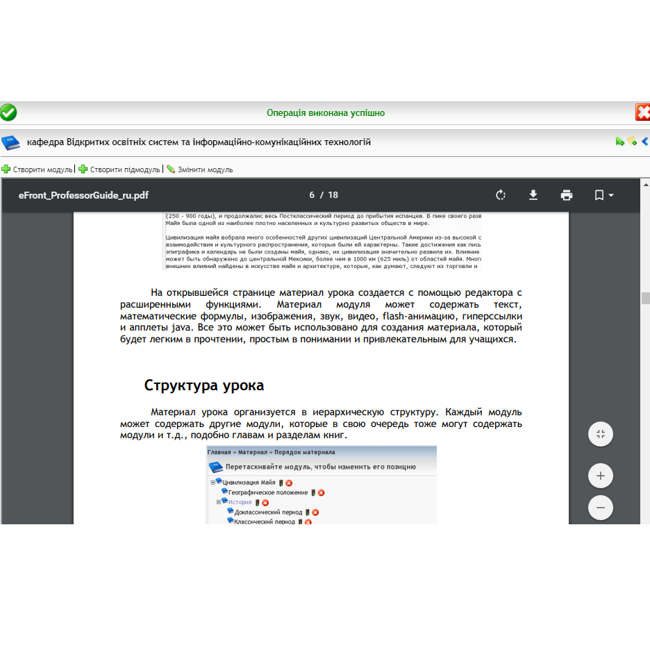Print the current PDF document
The width and height of the screenshot is (650, 650).
point(566,195)
